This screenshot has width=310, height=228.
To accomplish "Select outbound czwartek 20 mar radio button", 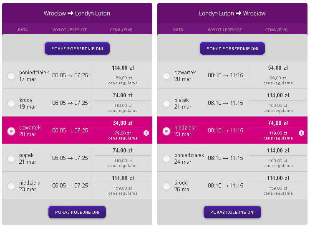I will (11, 131).
